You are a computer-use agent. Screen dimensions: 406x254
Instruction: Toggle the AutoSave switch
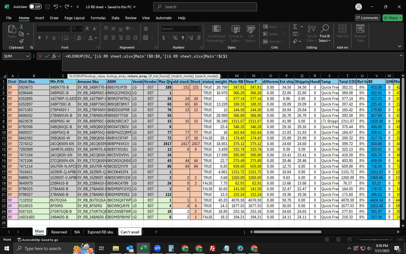click(35, 6)
